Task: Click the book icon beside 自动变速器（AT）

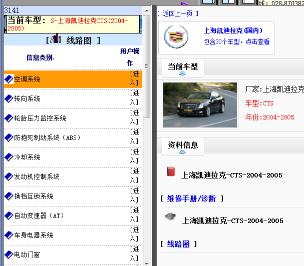Action: coord(9,215)
